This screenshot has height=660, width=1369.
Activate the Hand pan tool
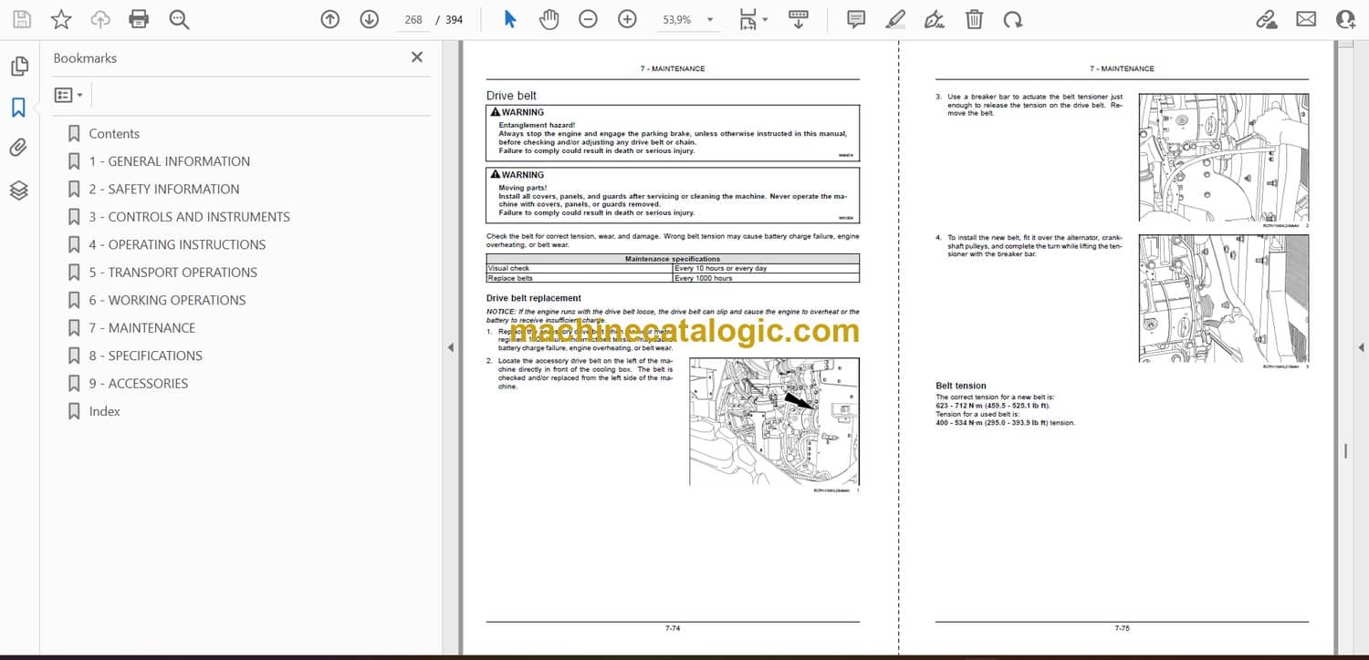click(x=549, y=19)
